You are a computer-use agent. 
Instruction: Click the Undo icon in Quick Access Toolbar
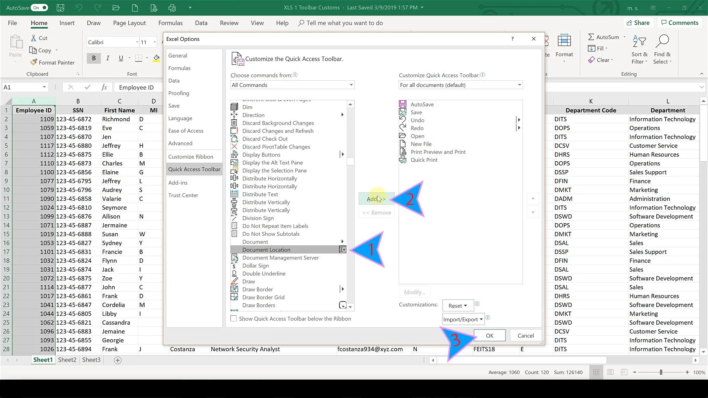click(79, 7)
